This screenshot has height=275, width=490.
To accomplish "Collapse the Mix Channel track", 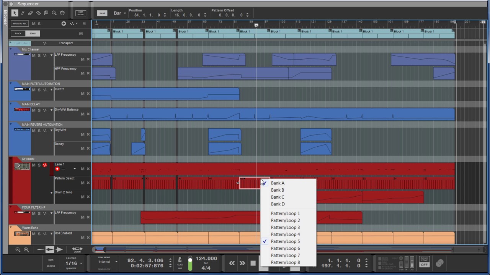I will 11,50.
